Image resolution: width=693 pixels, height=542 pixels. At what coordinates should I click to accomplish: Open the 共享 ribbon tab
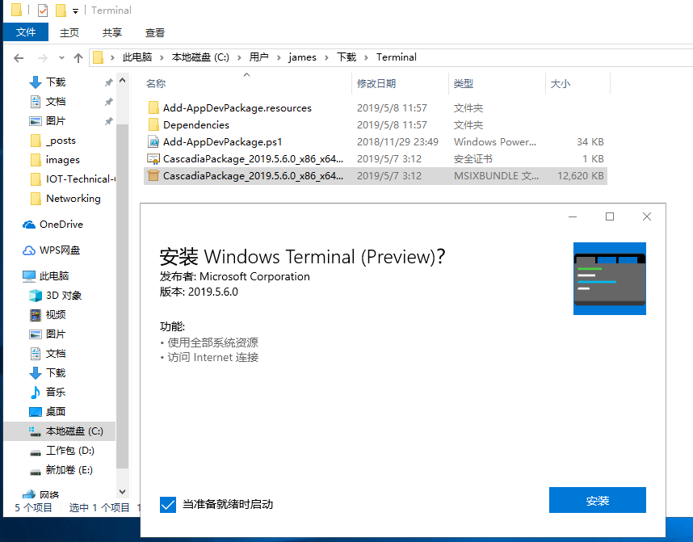[111, 33]
